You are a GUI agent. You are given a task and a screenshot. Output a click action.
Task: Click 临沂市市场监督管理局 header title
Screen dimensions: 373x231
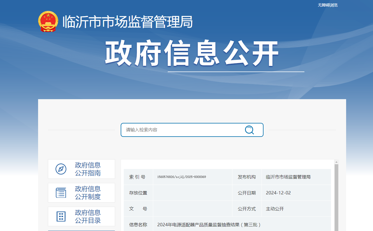click(x=128, y=22)
